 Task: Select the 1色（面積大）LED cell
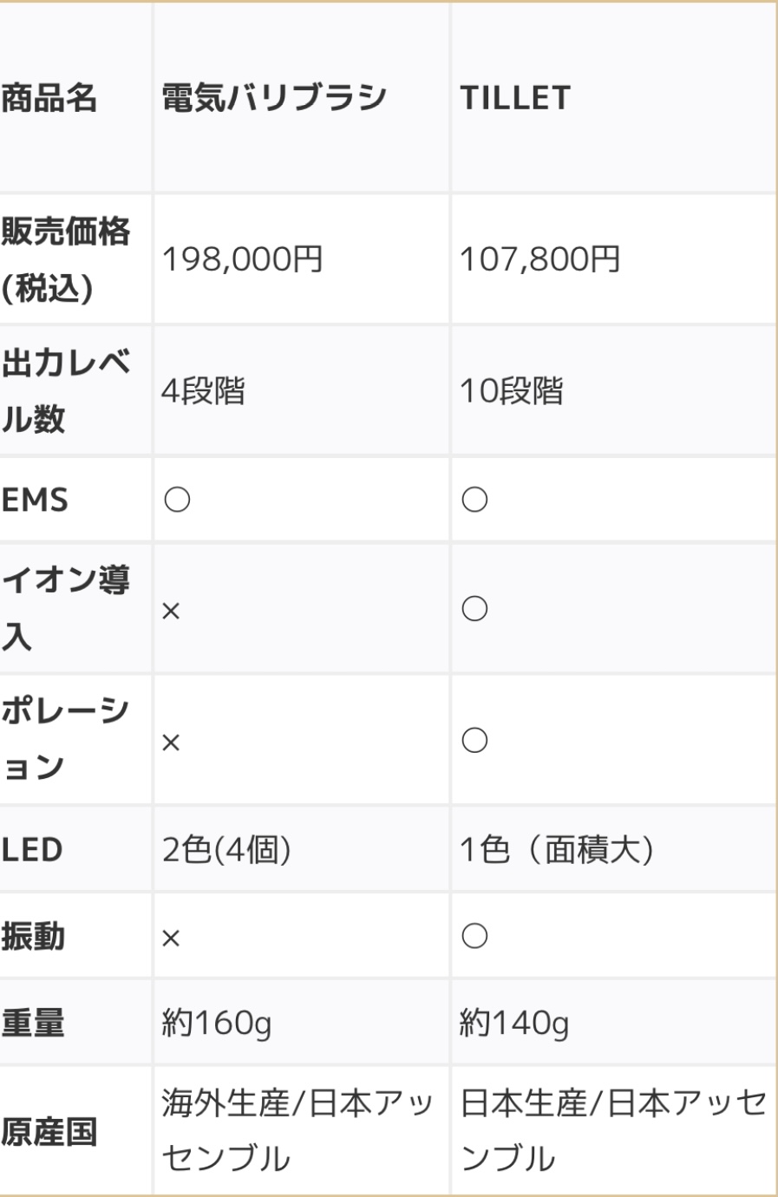point(556,850)
